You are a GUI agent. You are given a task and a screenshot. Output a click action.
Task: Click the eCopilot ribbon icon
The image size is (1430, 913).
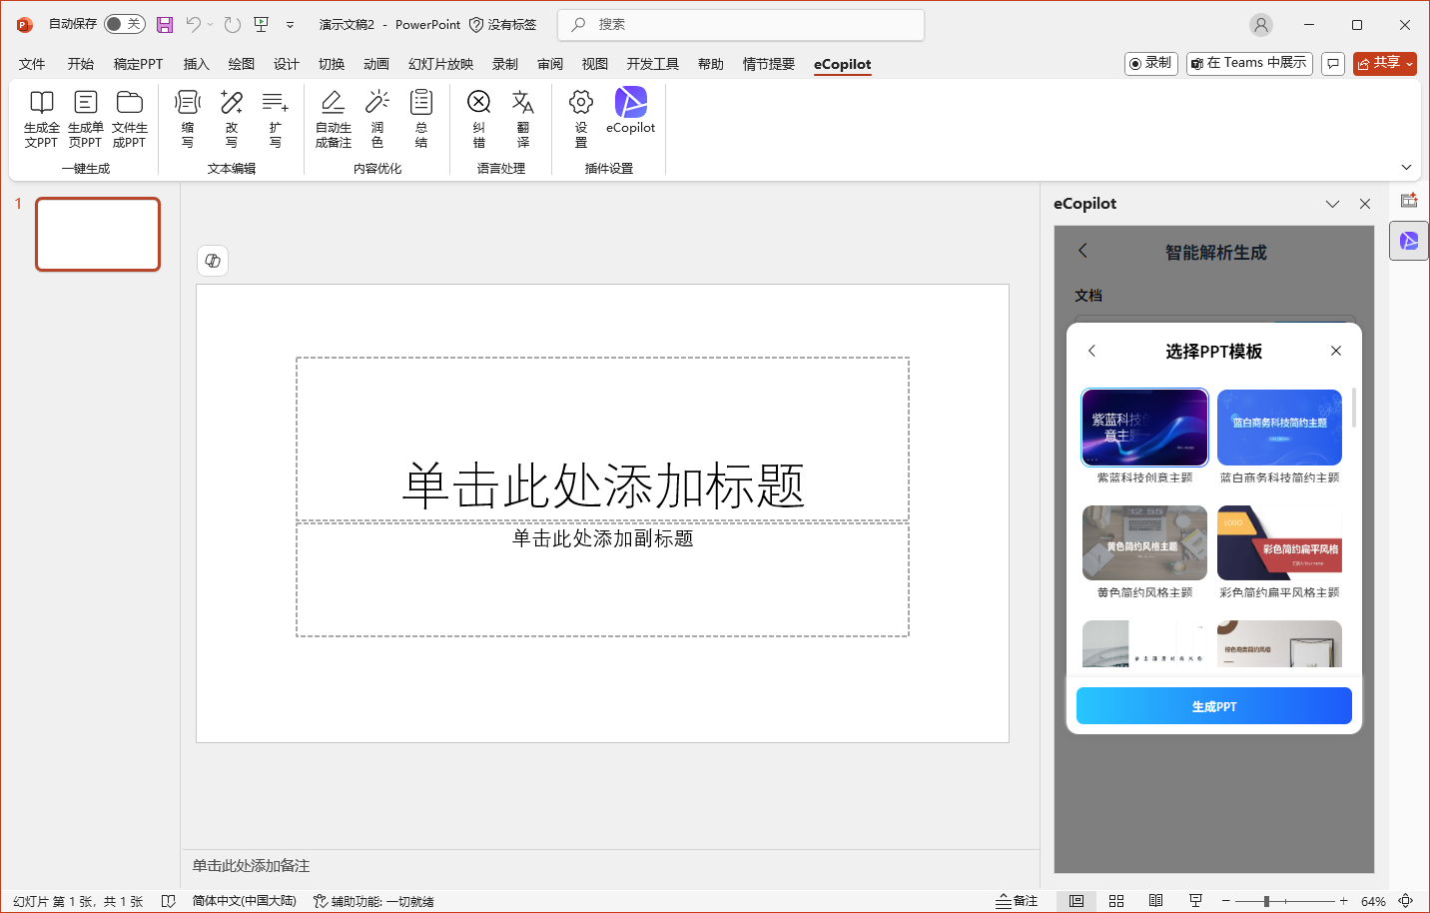click(x=630, y=103)
